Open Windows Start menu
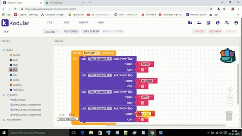The width and height of the screenshot is (242, 136). coord(4,133)
